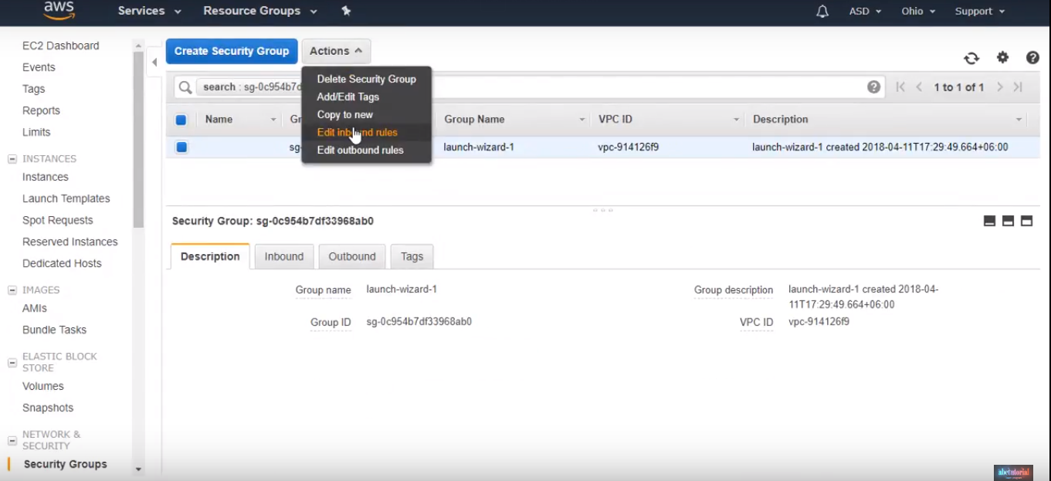Switch to the Outbound tab
Image resolution: width=1051 pixels, height=481 pixels.
(352, 256)
